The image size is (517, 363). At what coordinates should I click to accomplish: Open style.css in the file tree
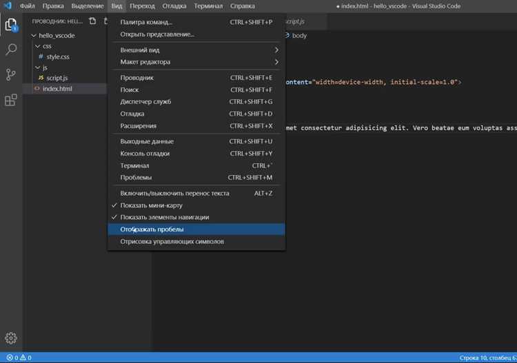[x=58, y=57]
